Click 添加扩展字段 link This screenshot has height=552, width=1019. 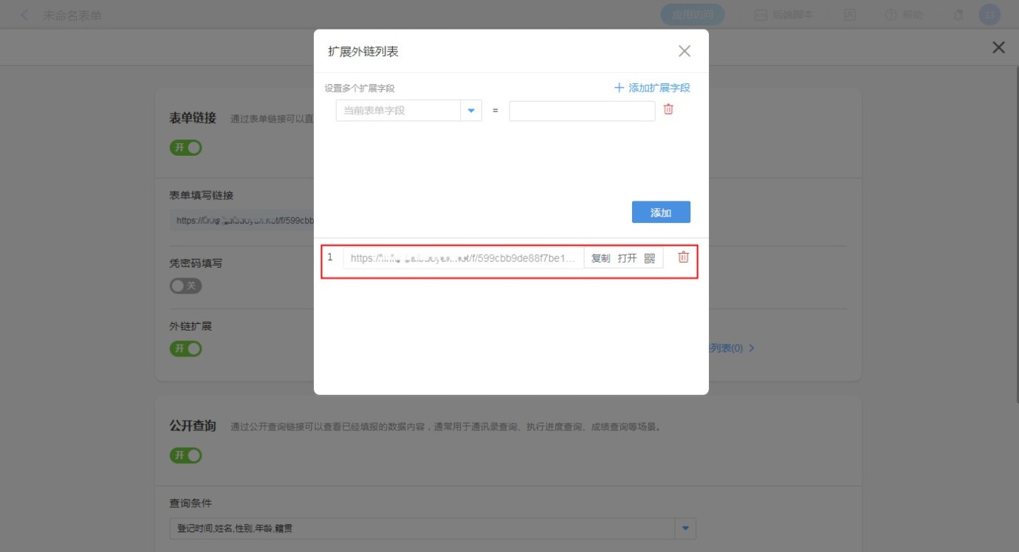652,88
